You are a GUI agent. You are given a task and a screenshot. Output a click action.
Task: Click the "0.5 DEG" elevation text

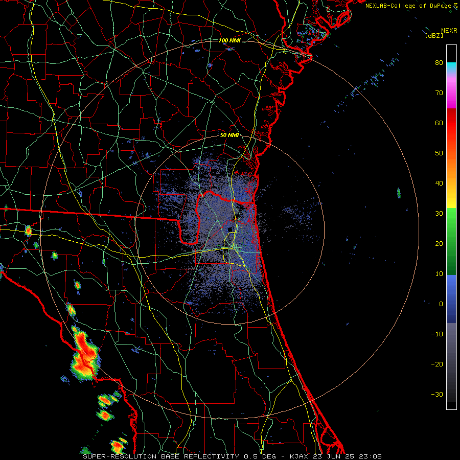[x=260, y=456]
